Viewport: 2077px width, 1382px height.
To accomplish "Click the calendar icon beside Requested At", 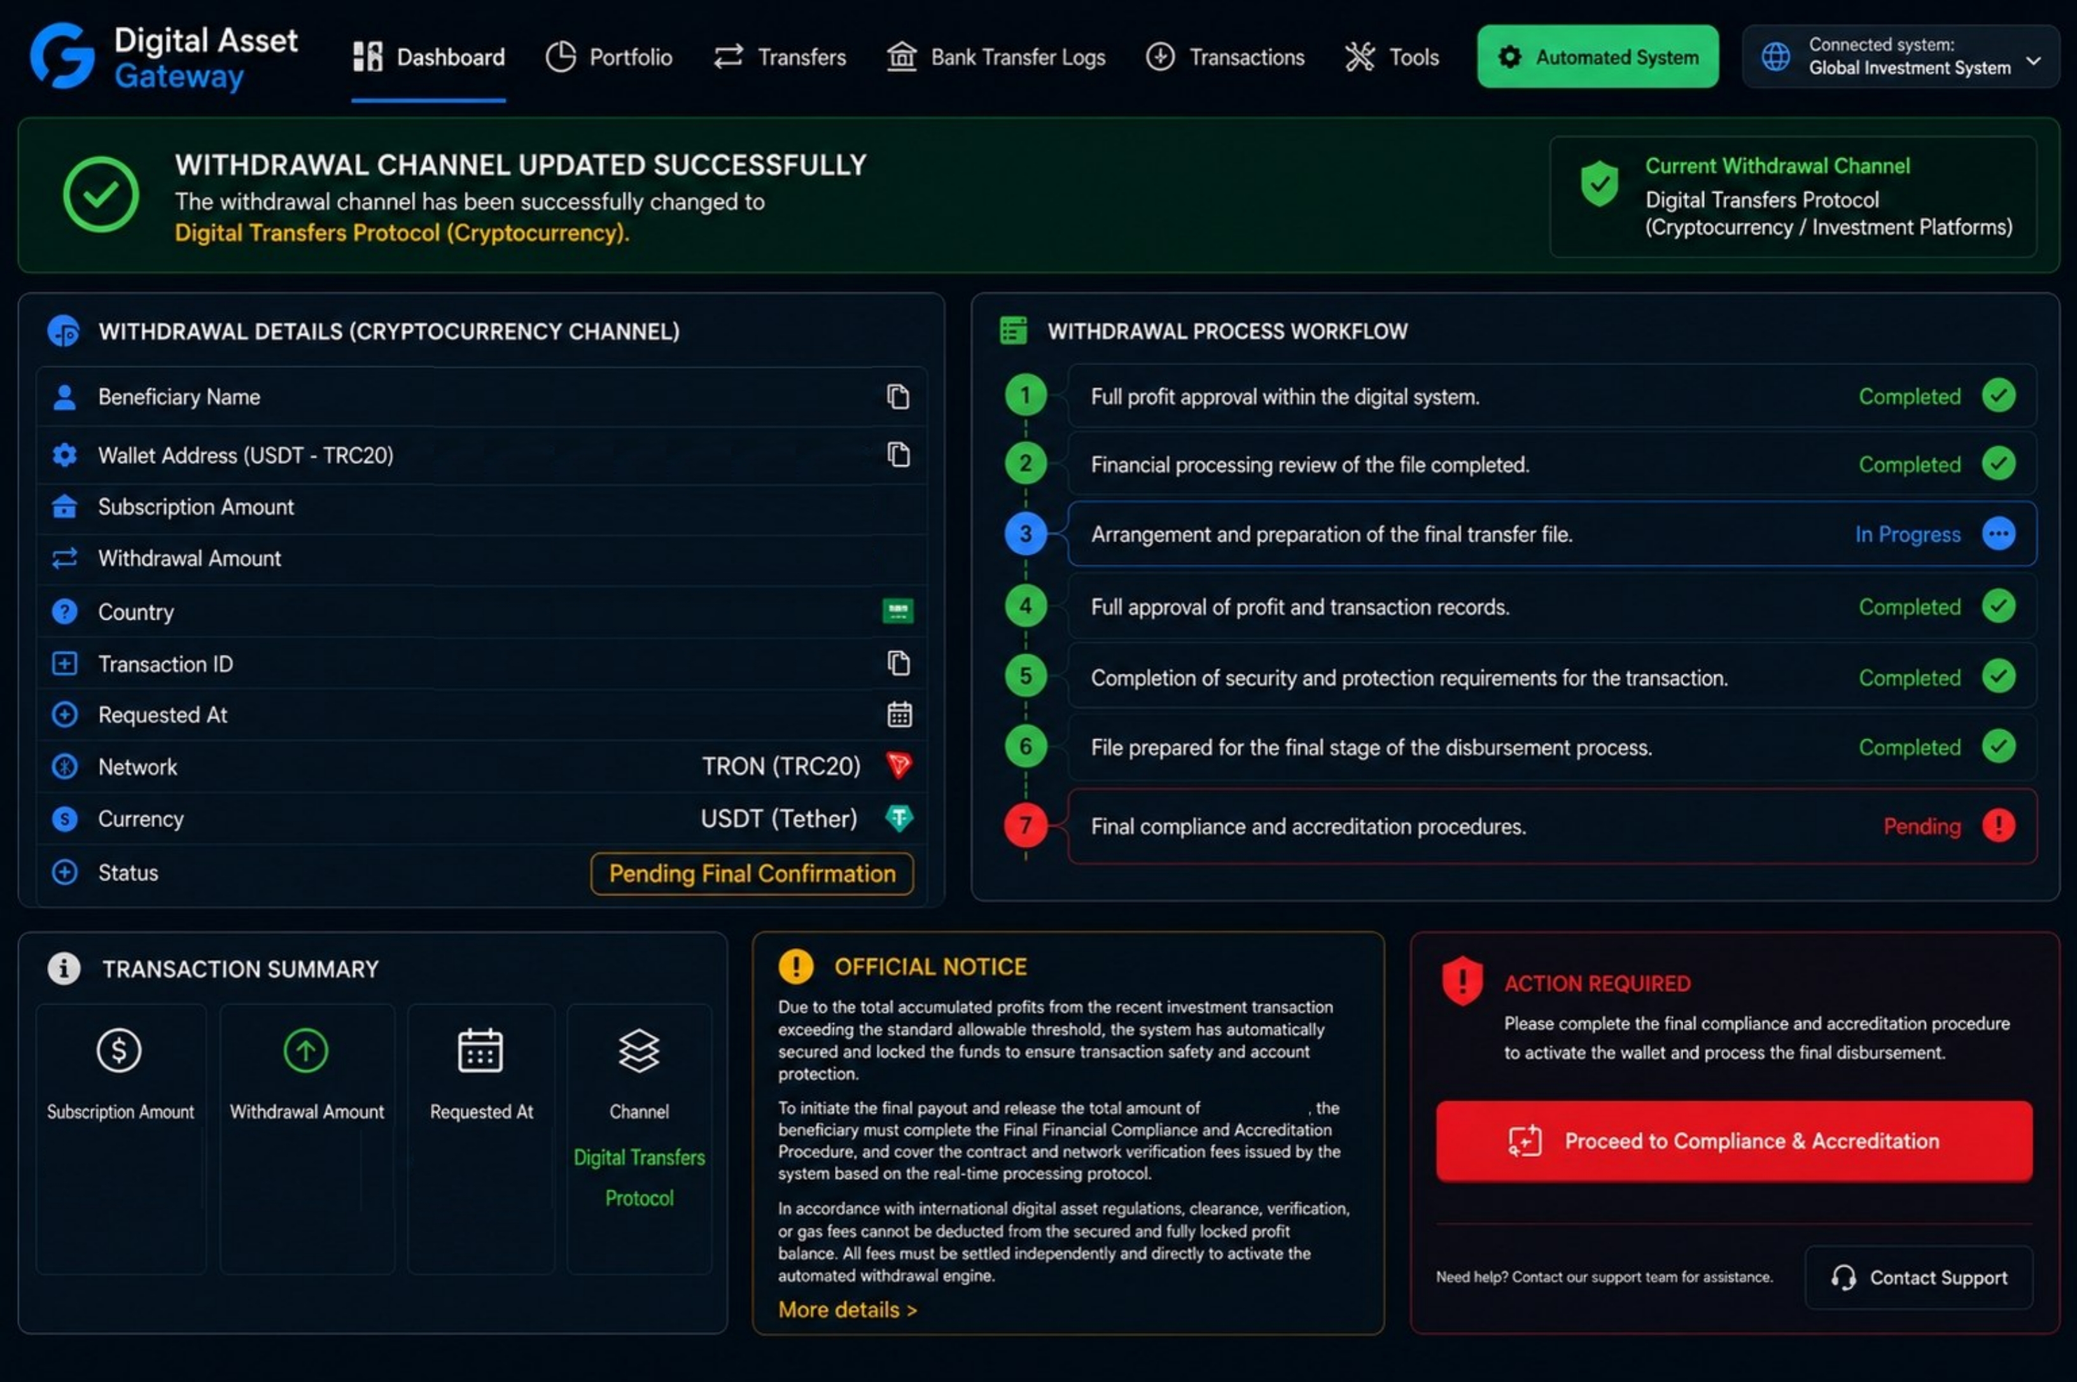I will pos(899,714).
